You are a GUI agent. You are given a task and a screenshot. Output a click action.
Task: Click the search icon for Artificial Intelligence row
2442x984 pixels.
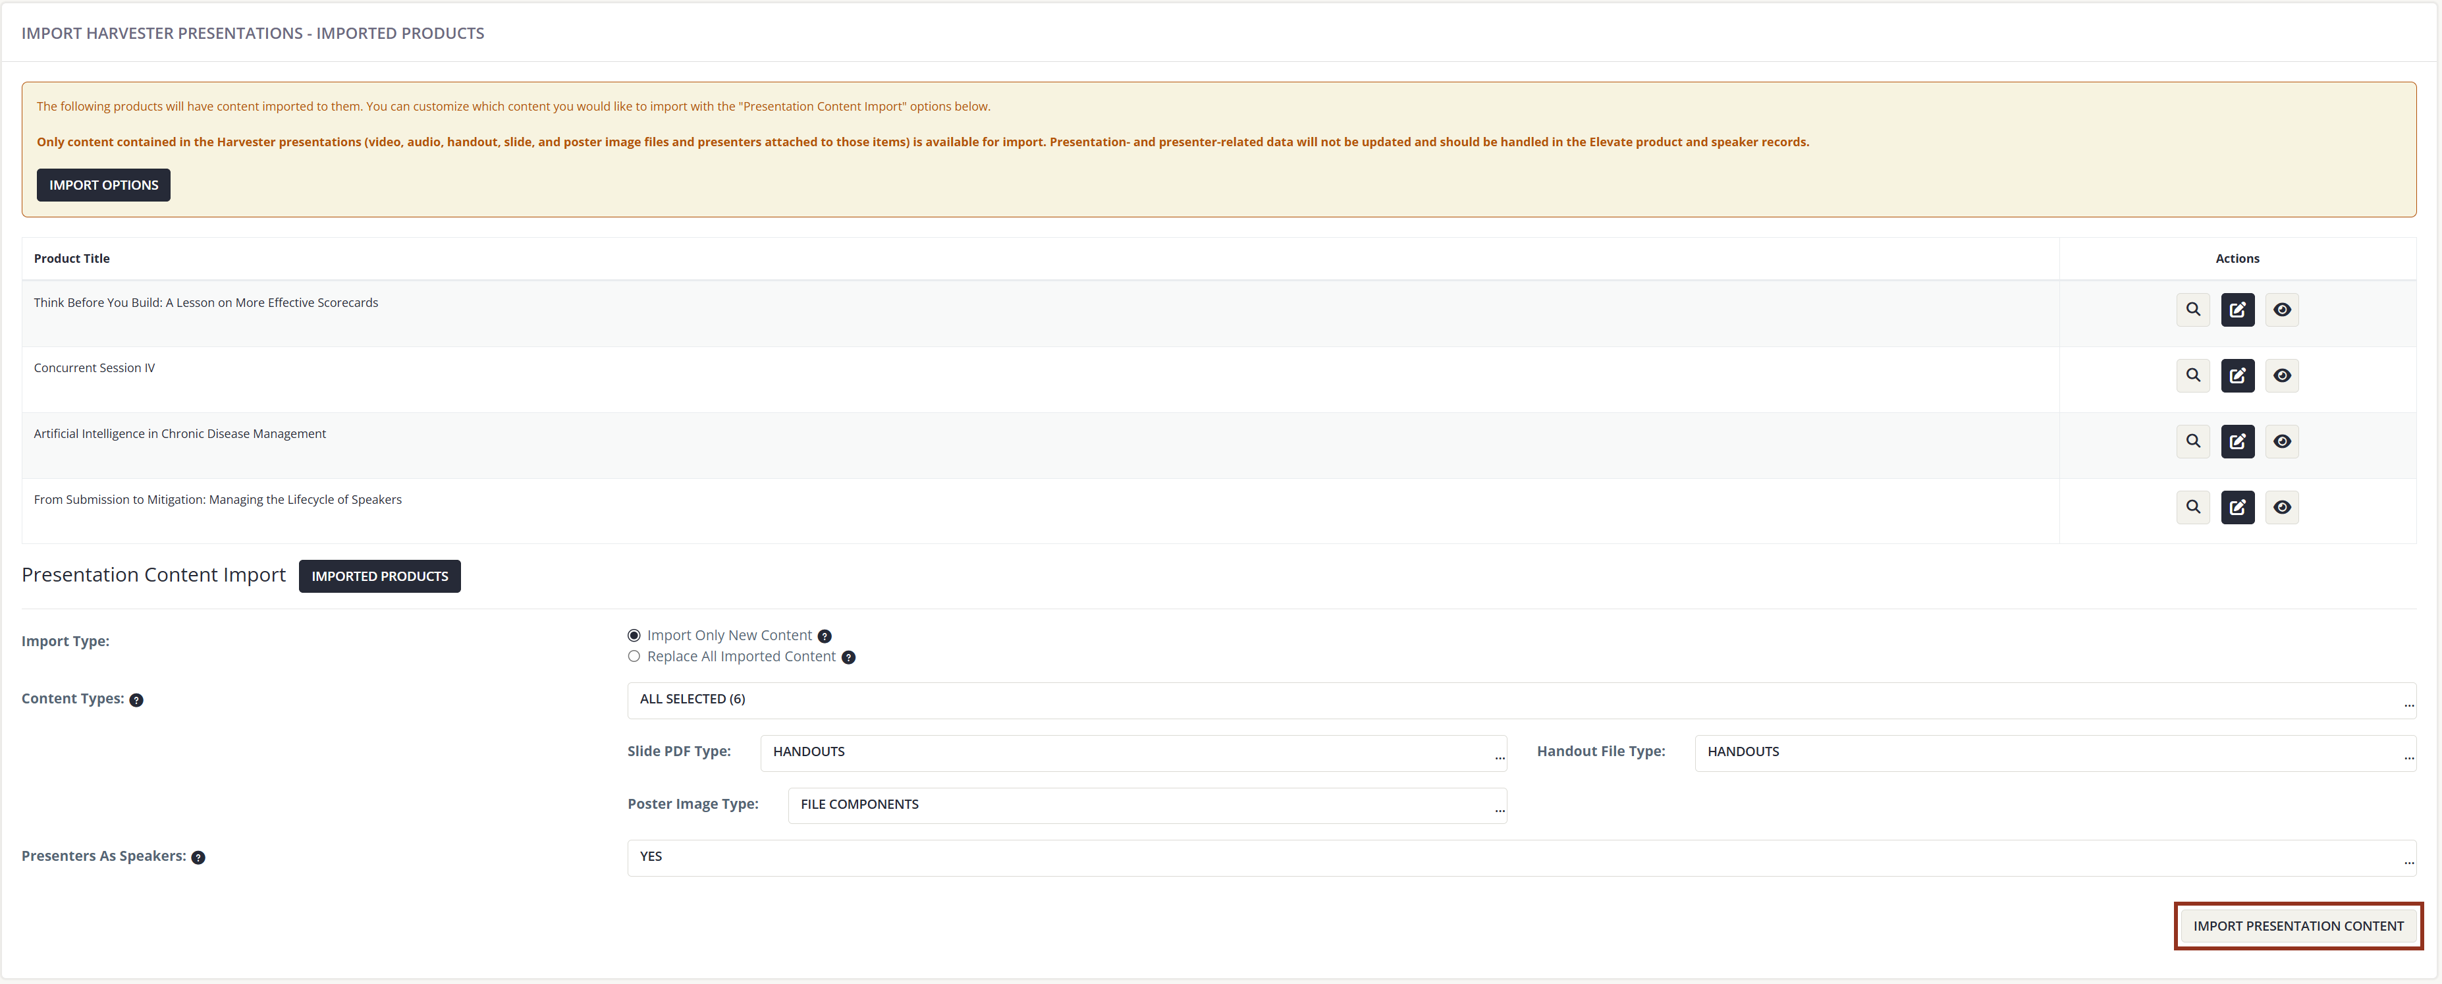pos(2192,441)
